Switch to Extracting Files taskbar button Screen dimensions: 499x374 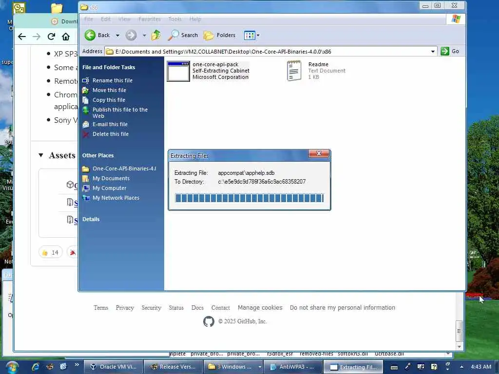(353, 367)
